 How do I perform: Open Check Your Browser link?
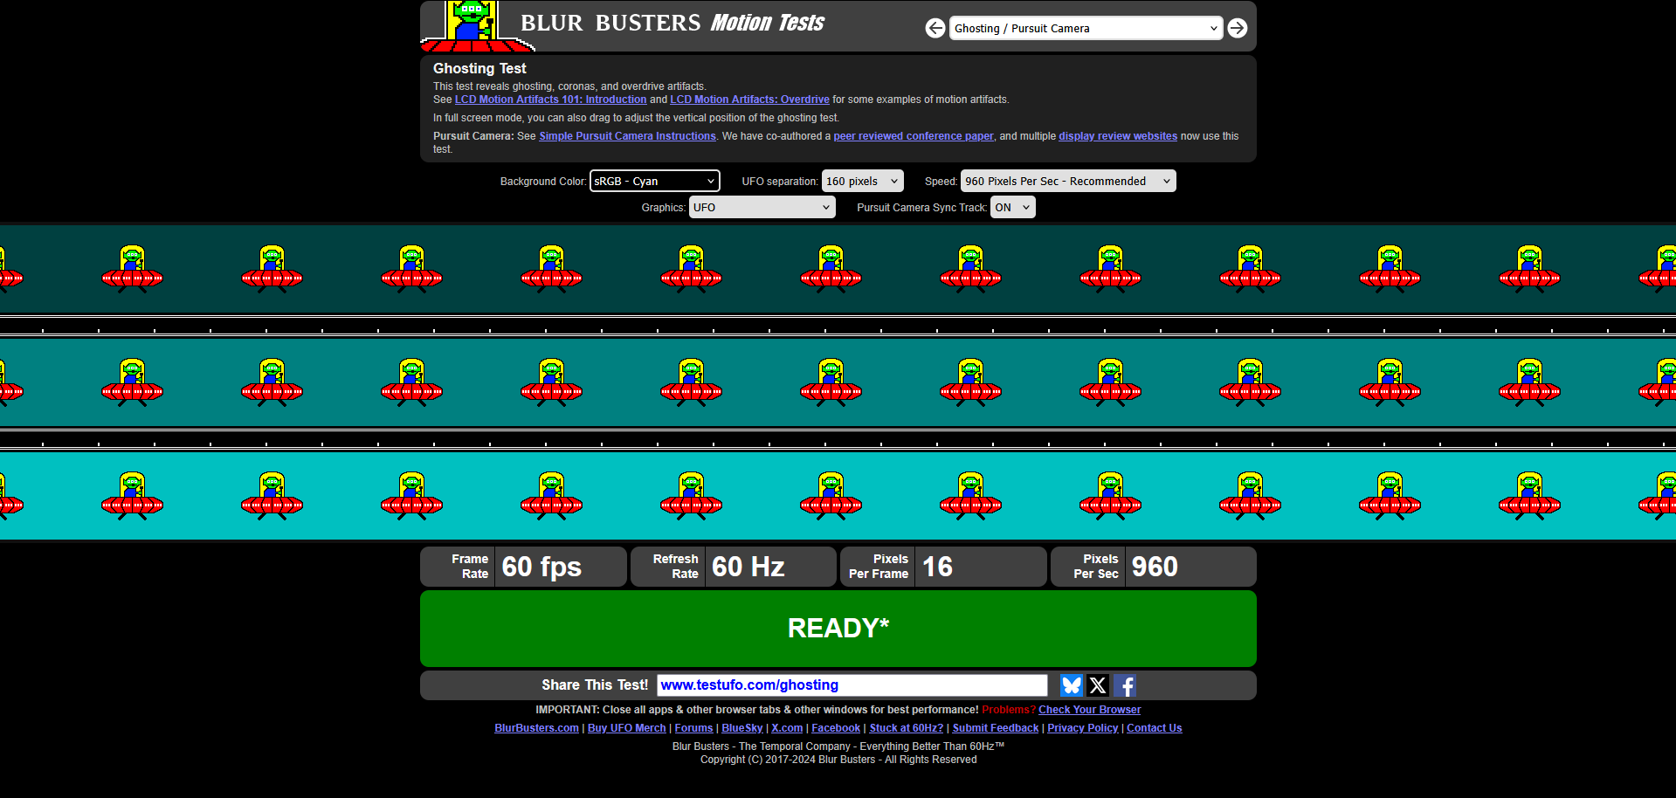coord(1089,710)
